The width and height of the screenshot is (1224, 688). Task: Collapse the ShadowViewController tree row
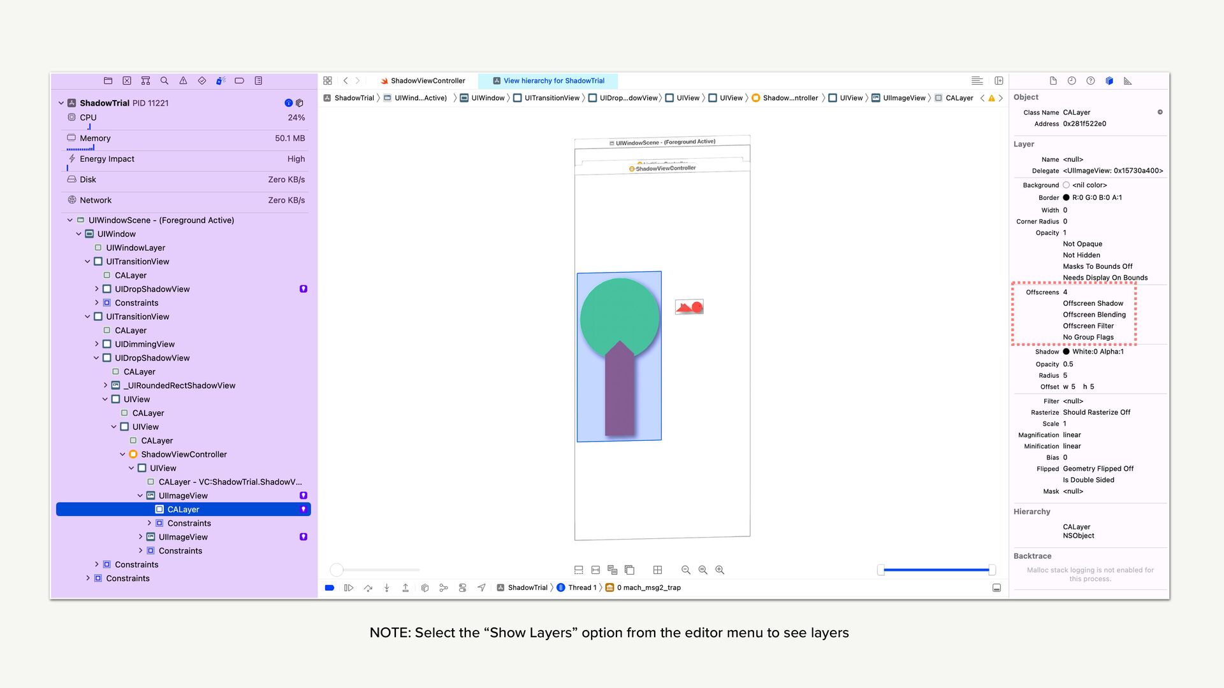(122, 455)
